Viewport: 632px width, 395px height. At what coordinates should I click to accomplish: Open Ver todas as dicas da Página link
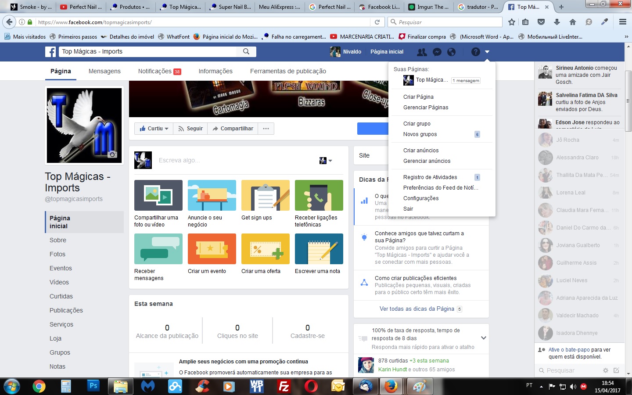[x=417, y=309]
